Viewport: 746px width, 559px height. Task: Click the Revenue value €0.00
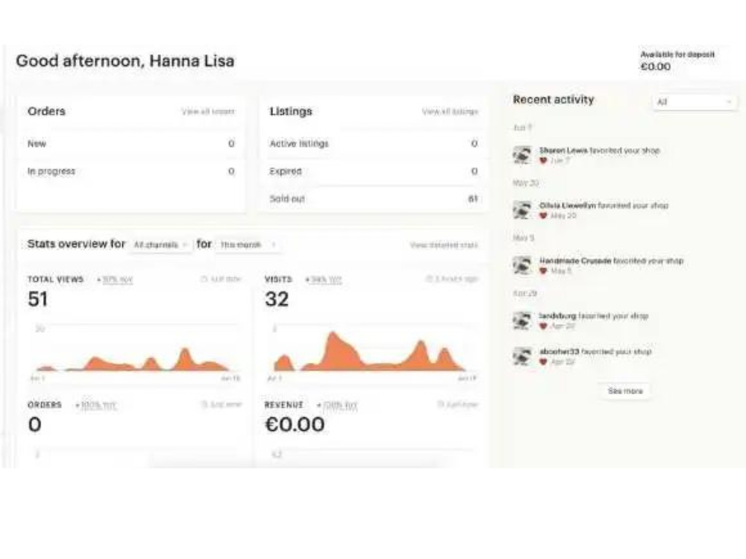pos(295,425)
